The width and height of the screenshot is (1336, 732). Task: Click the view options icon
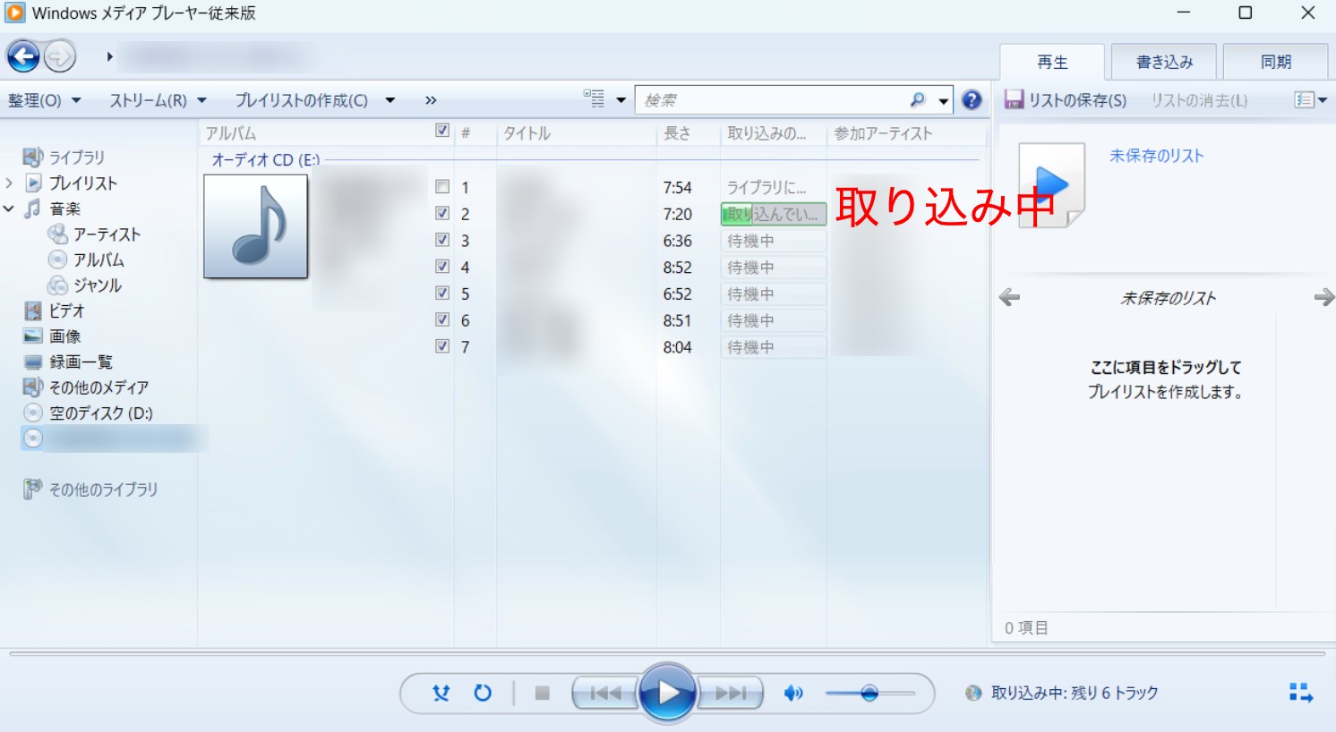[x=594, y=99]
